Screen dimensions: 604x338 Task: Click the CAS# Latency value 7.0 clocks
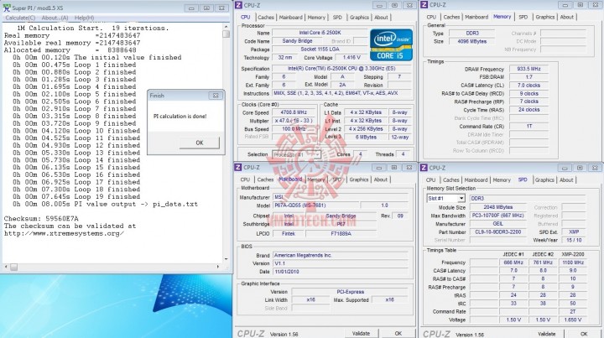pyautogui.click(x=528, y=86)
